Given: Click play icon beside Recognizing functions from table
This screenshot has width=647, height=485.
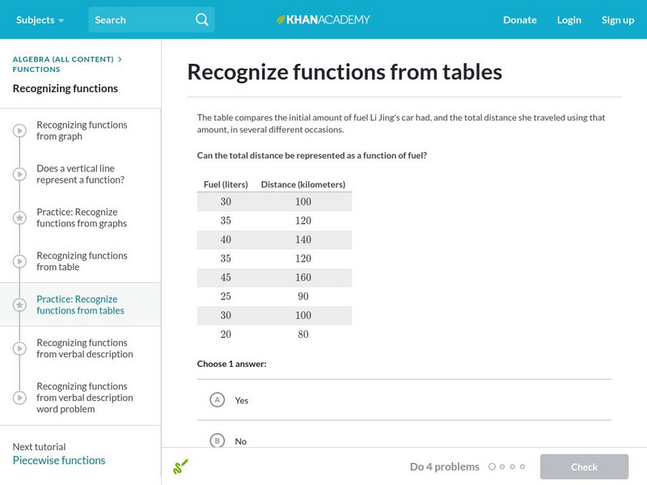Looking at the screenshot, I should pos(19,261).
